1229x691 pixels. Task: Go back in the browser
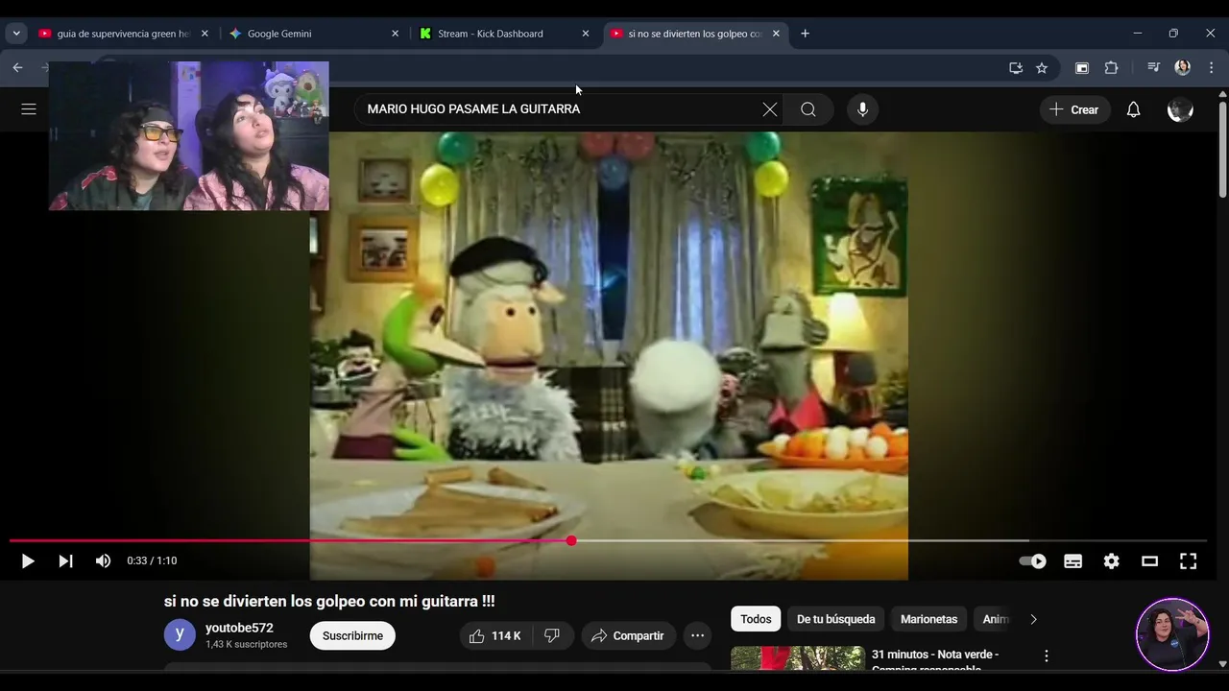(17, 67)
